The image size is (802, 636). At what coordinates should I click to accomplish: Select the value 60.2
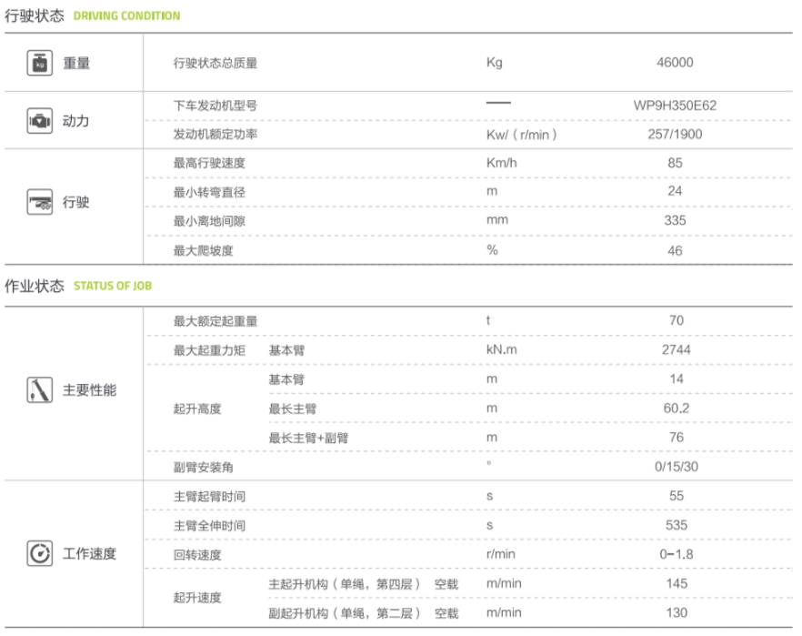click(x=677, y=409)
